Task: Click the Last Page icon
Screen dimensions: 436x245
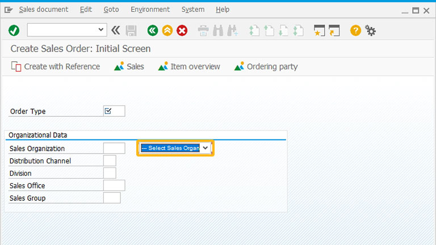Action: click(299, 31)
